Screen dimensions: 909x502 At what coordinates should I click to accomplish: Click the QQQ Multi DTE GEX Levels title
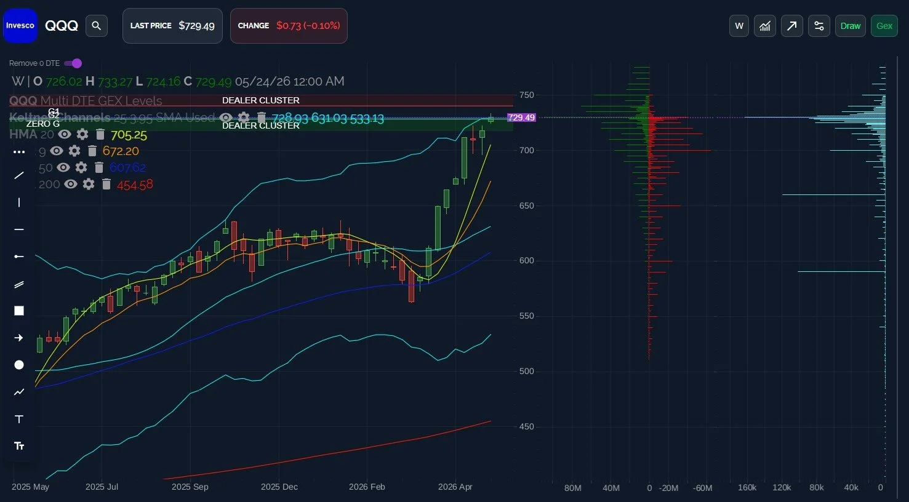[86, 101]
